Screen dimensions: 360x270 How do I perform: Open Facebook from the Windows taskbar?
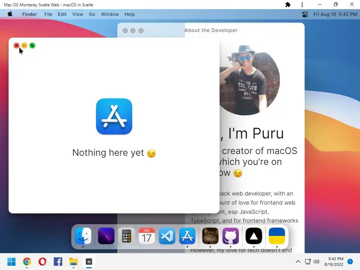58,262
